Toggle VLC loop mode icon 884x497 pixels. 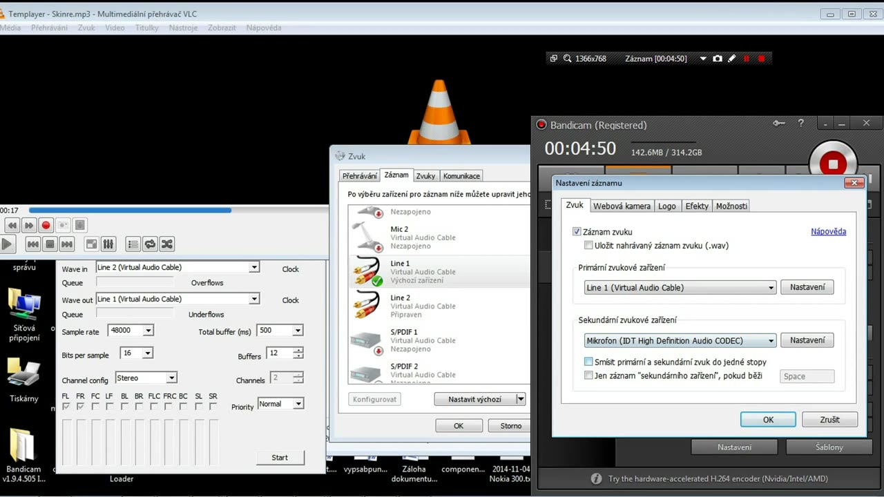(150, 244)
